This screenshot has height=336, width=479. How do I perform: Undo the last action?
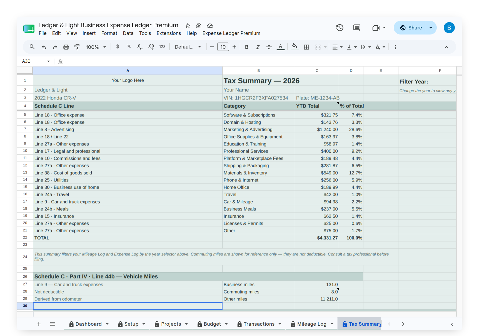[x=44, y=47]
